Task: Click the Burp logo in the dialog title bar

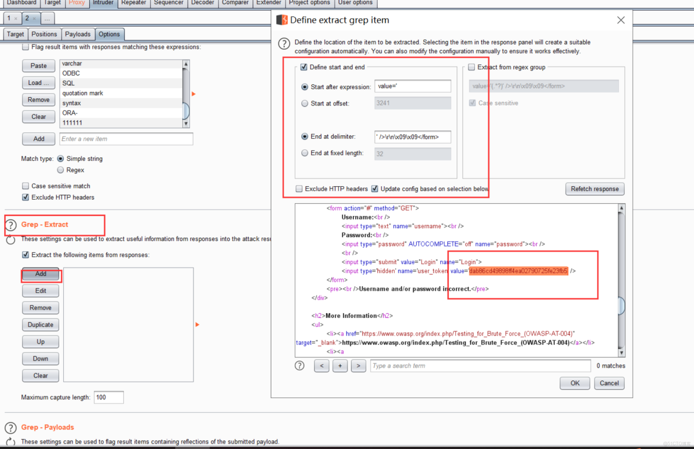Action: pos(282,19)
